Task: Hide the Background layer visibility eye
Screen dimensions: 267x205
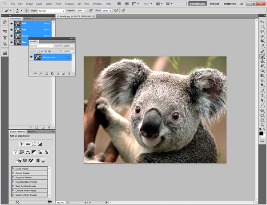Action: pos(32,57)
